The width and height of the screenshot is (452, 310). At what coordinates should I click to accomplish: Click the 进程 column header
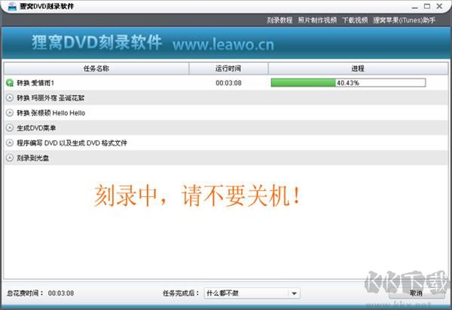358,69
